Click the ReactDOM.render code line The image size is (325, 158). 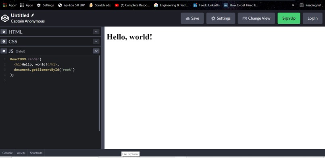[26, 59]
